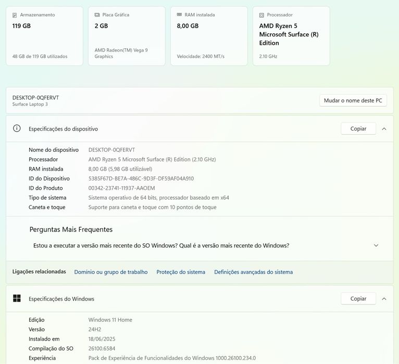Expand the Windows version FAQ chevron

coord(376,245)
